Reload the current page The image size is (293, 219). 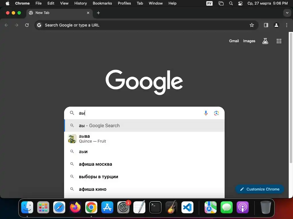click(27, 25)
